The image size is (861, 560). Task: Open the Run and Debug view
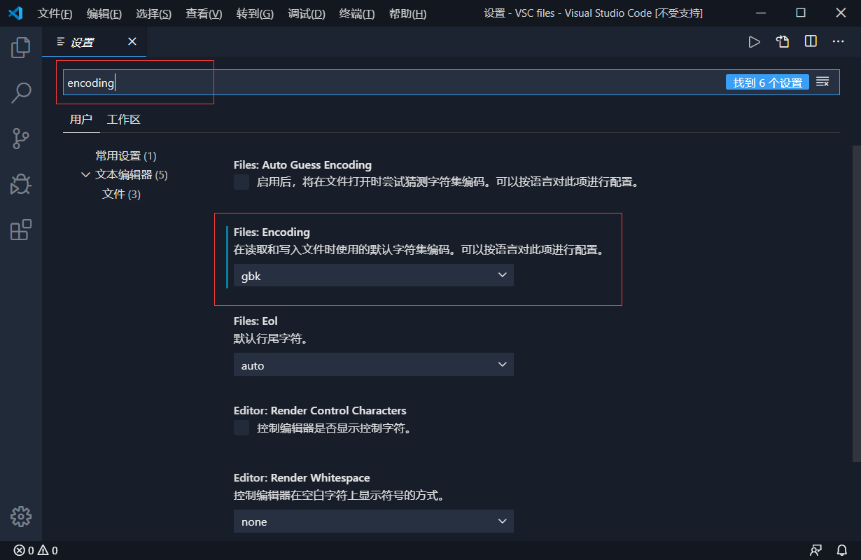20,184
